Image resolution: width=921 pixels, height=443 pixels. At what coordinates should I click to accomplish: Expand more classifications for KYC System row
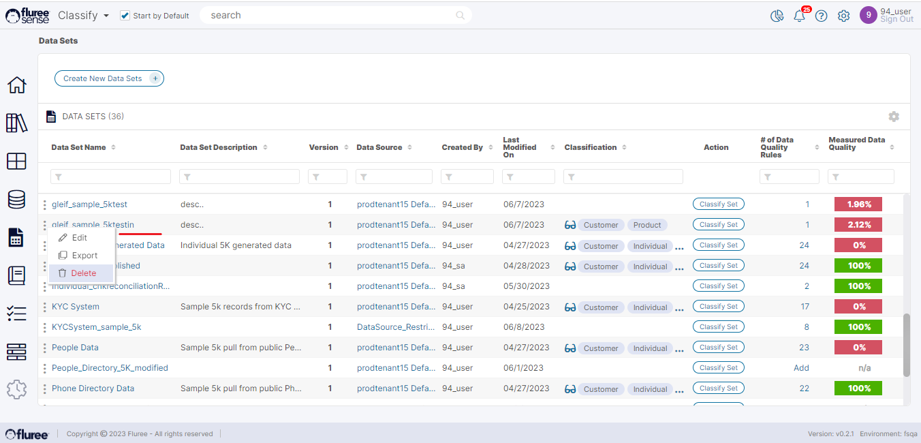679,309
